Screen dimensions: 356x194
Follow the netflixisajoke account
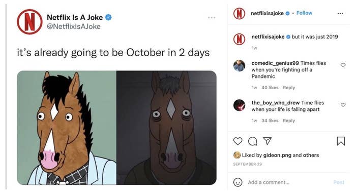point(304,13)
